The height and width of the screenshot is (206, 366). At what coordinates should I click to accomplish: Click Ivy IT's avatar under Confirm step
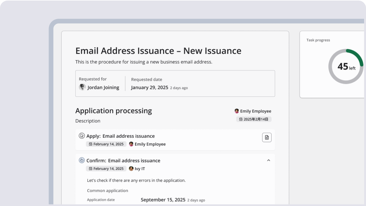pyautogui.click(x=131, y=169)
